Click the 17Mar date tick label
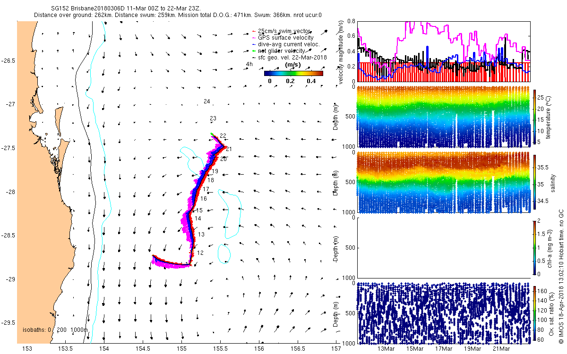The width and height of the screenshot is (567, 354). click(444, 349)
